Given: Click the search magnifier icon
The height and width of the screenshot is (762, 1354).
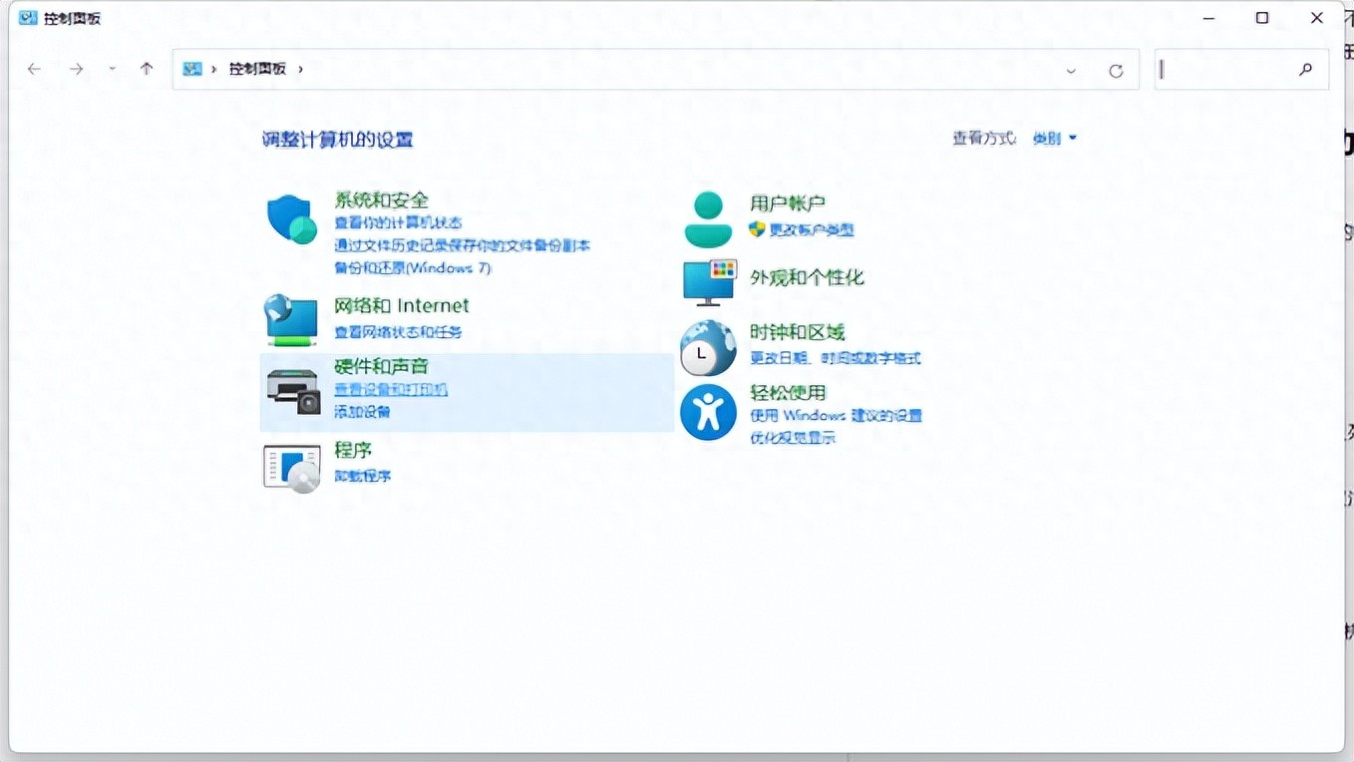Looking at the screenshot, I should coord(1305,69).
